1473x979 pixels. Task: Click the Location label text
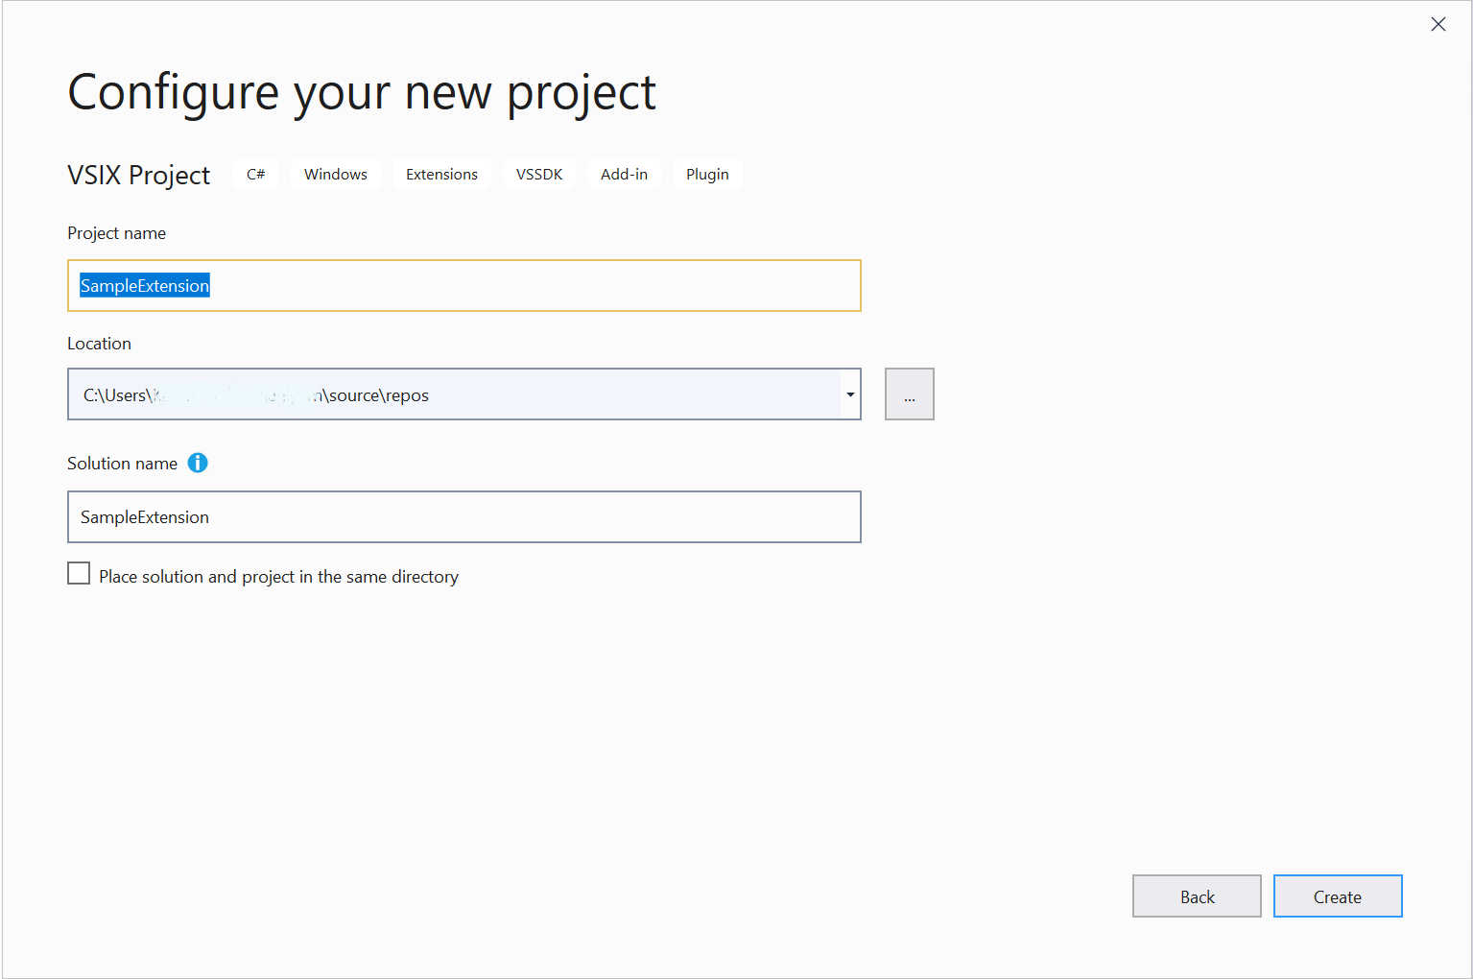(99, 344)
